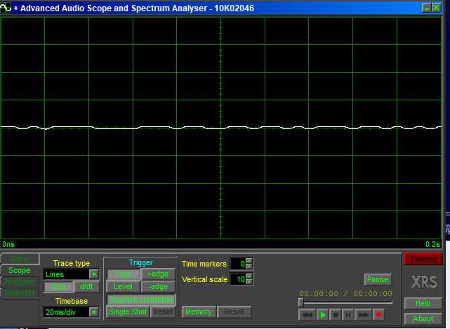Click the playback position slider handle
This screenshot has width=450, height=329.
300,302
